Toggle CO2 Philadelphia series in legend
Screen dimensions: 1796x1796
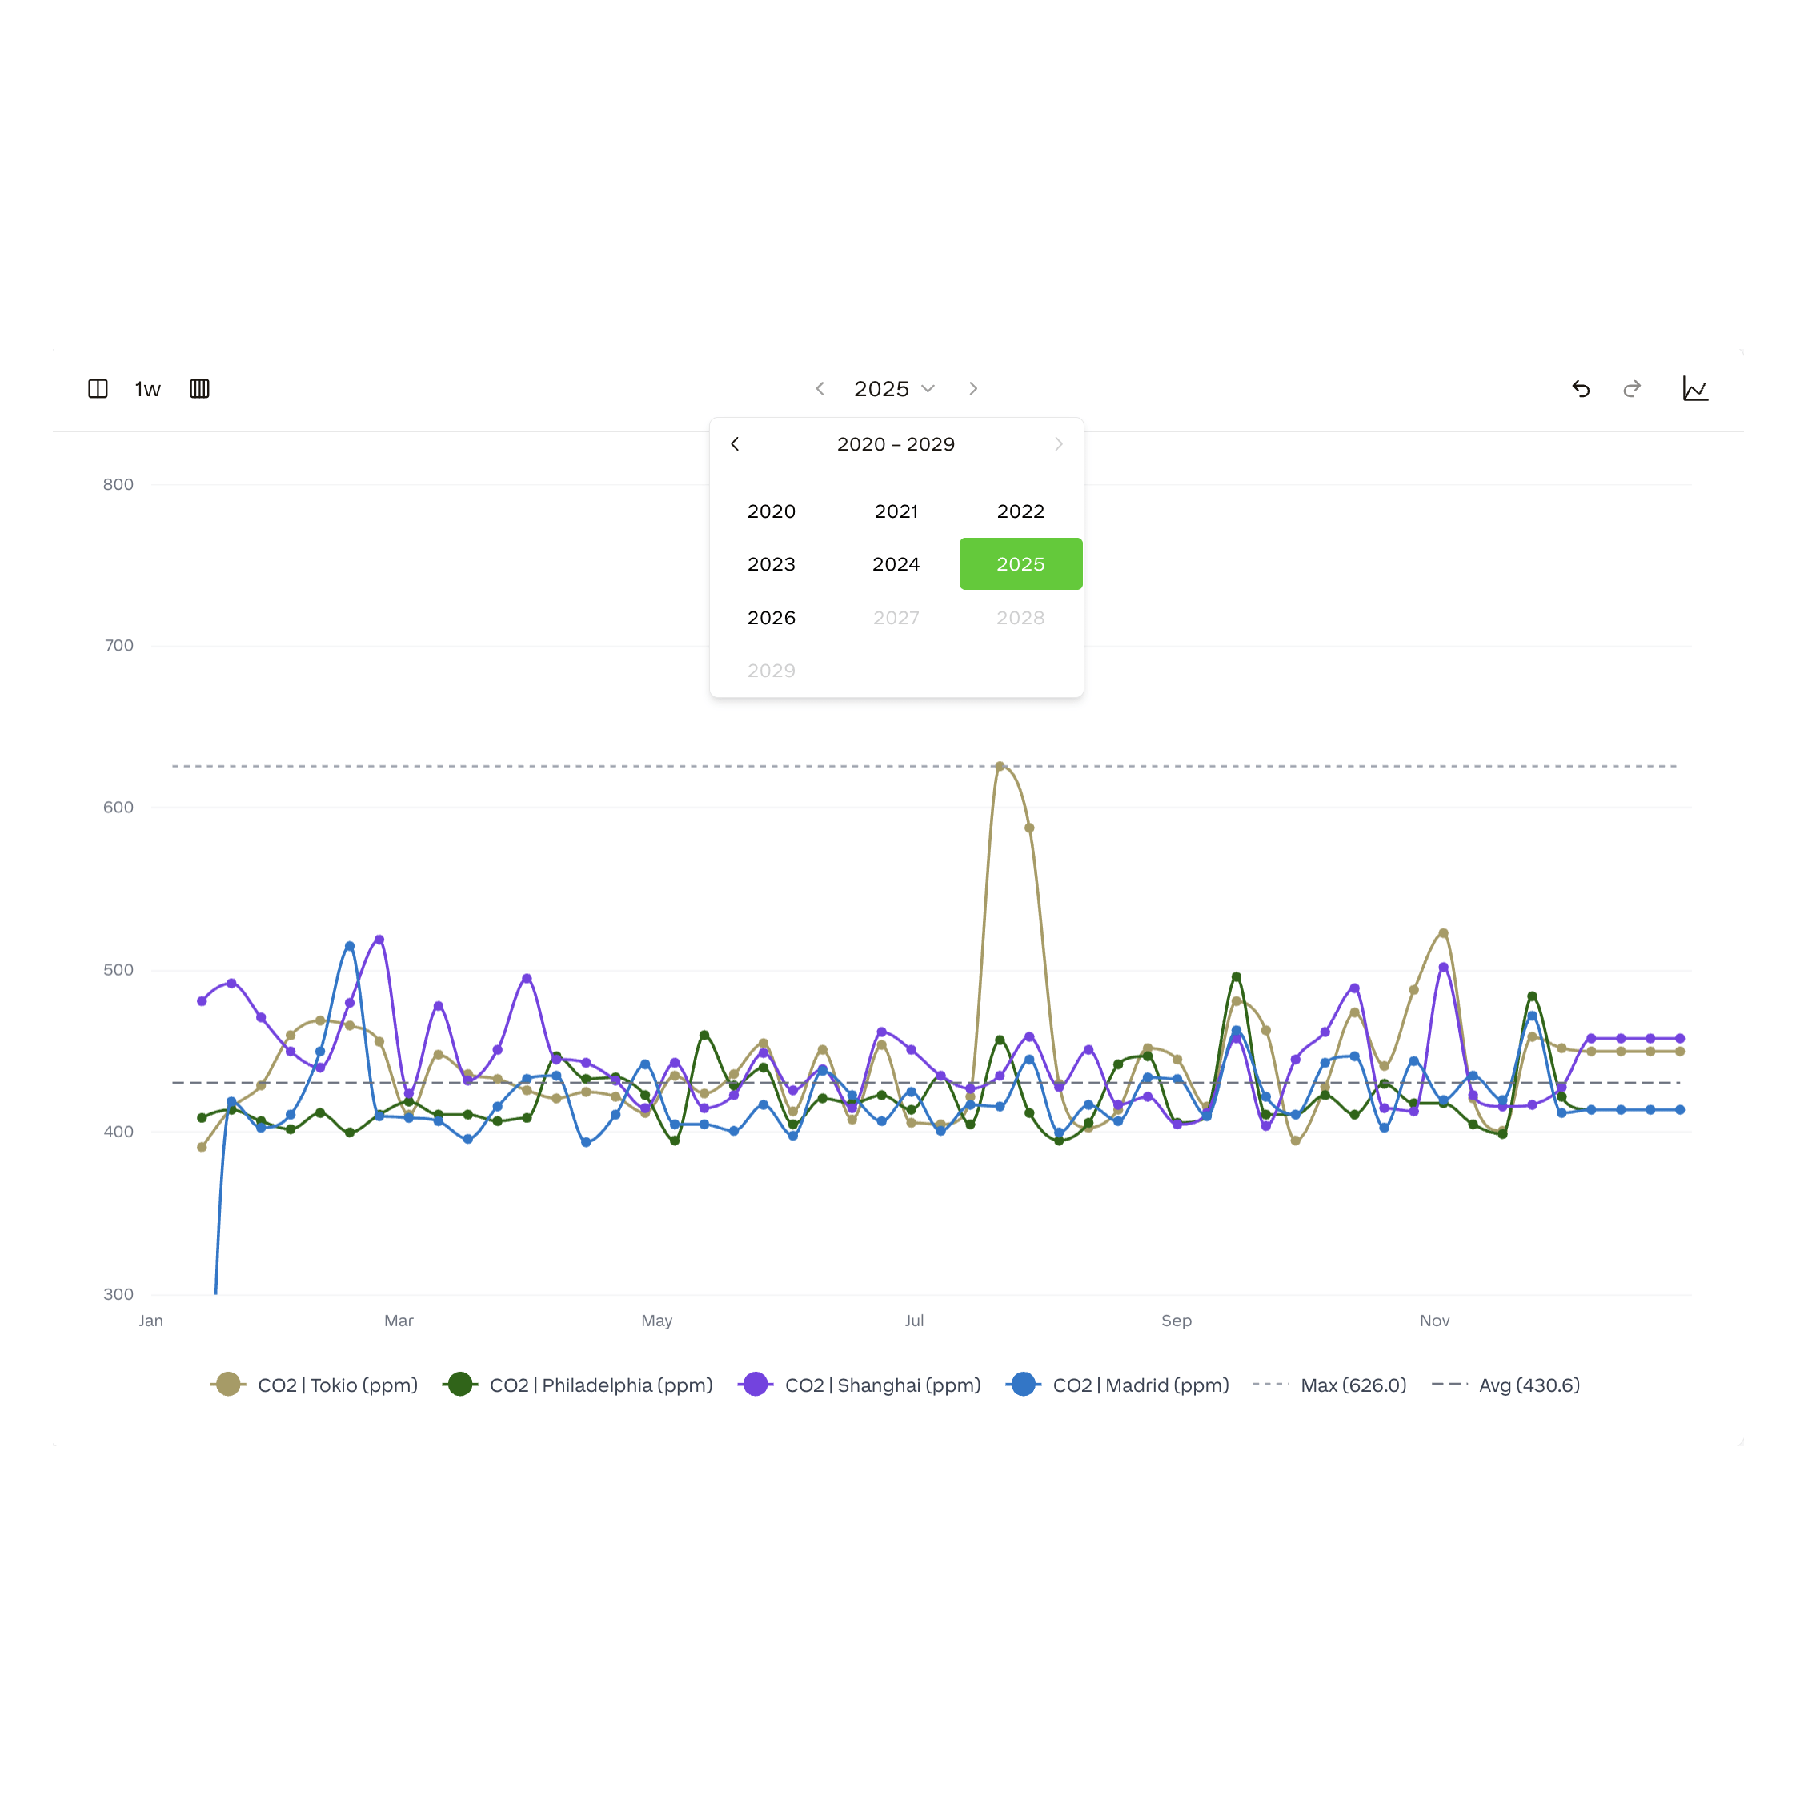point(578,1385)
